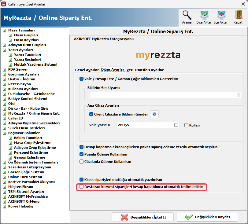Open Garson Çağrı Sistemi

pos(26,172)
